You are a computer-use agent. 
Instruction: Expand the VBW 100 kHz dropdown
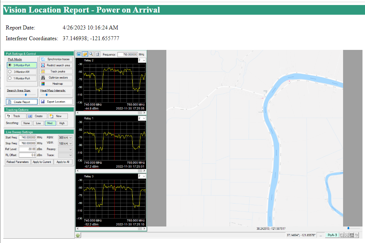click(x=65, y=143)
